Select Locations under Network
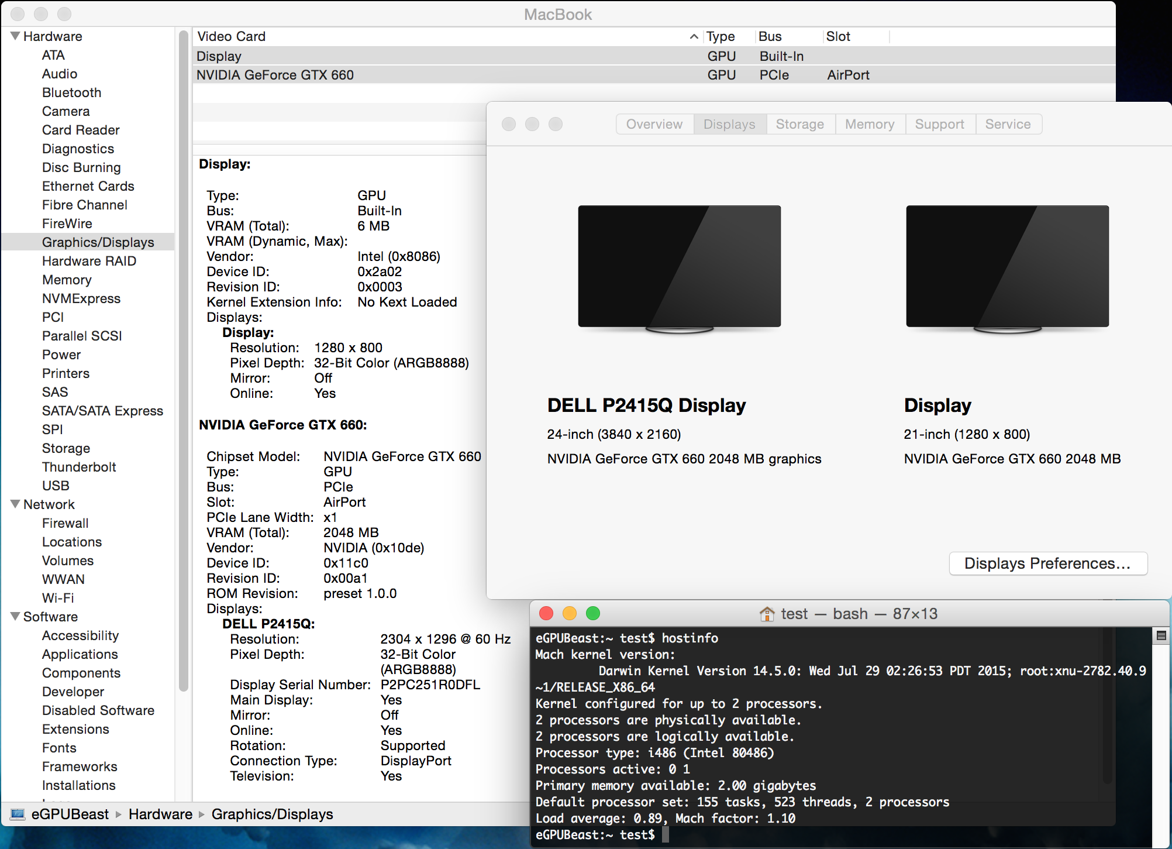Viewport: 1172px width, 849px height. coord(72,542)
